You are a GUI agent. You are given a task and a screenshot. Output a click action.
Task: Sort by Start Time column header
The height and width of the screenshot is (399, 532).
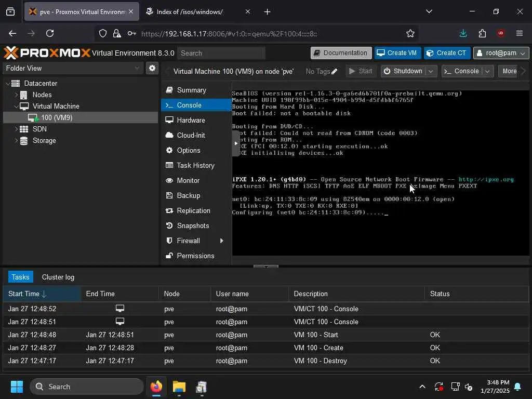click(42, 294)
